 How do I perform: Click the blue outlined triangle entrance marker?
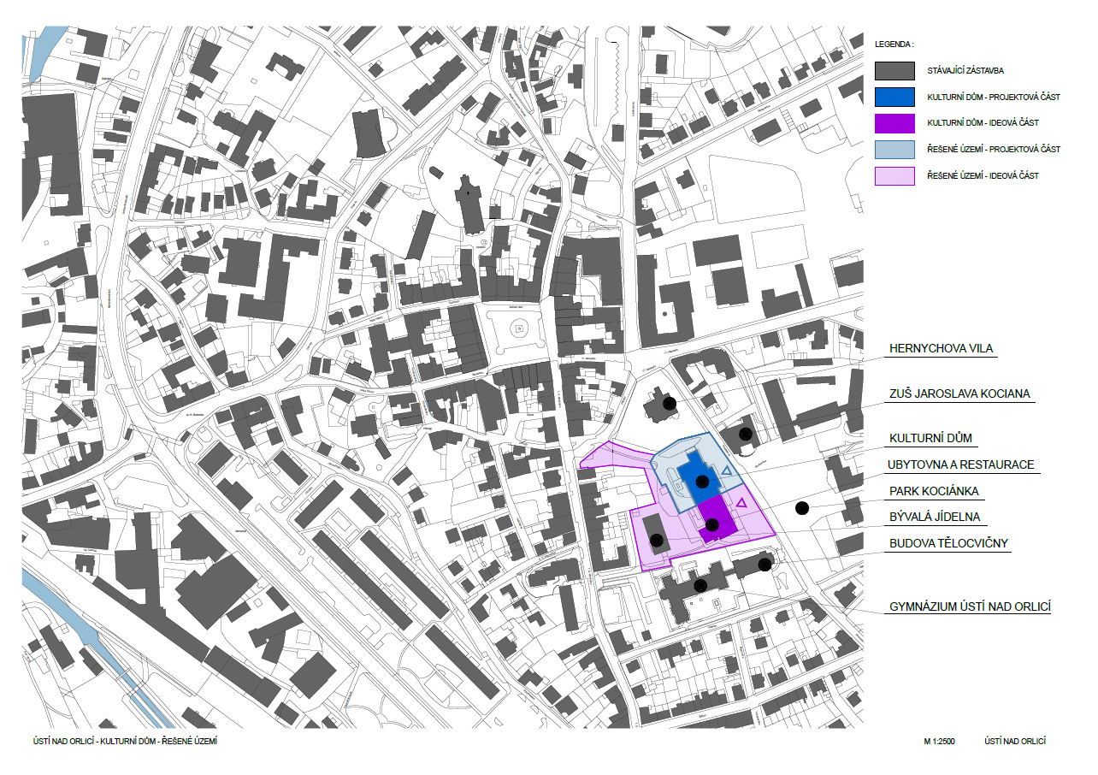pyautogui.click(x=727, y=471)
